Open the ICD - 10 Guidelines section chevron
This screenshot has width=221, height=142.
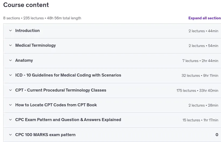click(x=10, y=75)
